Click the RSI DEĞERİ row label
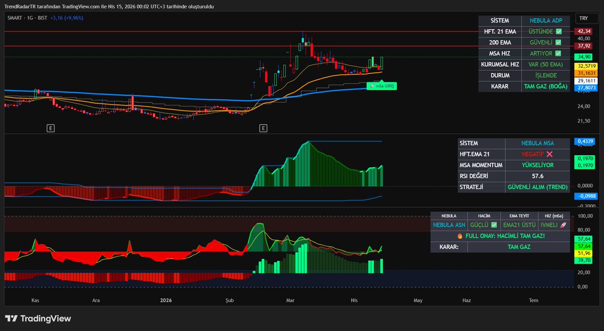Screen dimensions: 604x331 [482, 176]
